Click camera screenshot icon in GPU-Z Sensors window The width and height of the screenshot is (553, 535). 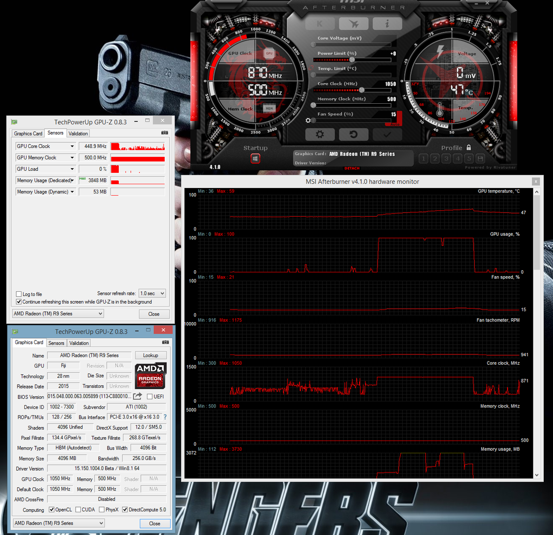pyautogui.click(x=164, y=133)
